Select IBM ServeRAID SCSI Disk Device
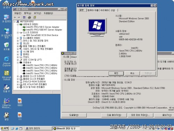Viewport: 174px width, 131px height. pos(42,35)
